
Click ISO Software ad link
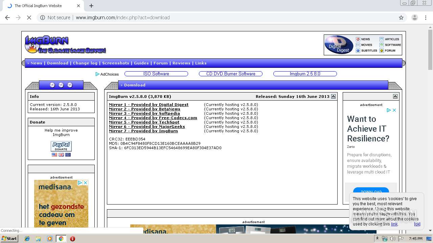point(156,74)
